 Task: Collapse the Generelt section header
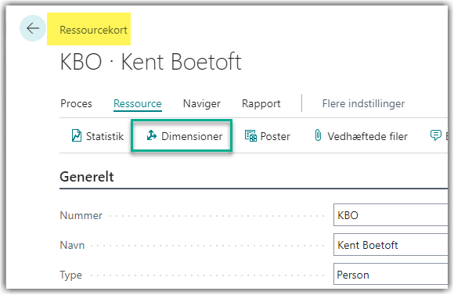tap(87, 177)
